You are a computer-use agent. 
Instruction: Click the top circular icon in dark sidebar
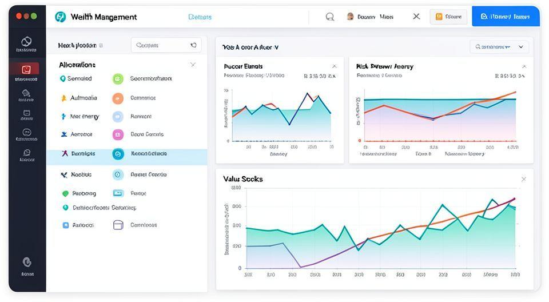tap(26, 42)
